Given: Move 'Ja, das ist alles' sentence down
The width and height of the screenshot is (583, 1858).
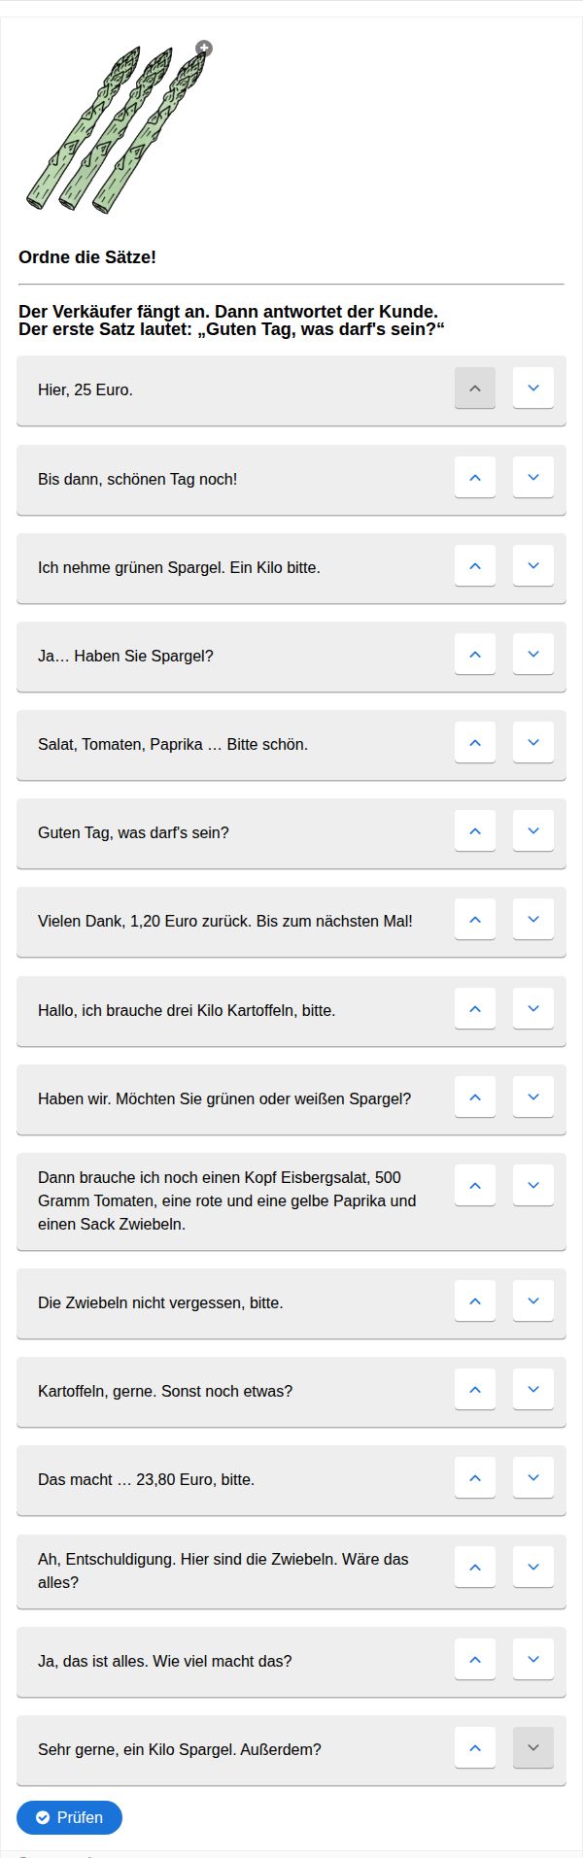Looking at the screenshot, I should tap(533, 1659).
